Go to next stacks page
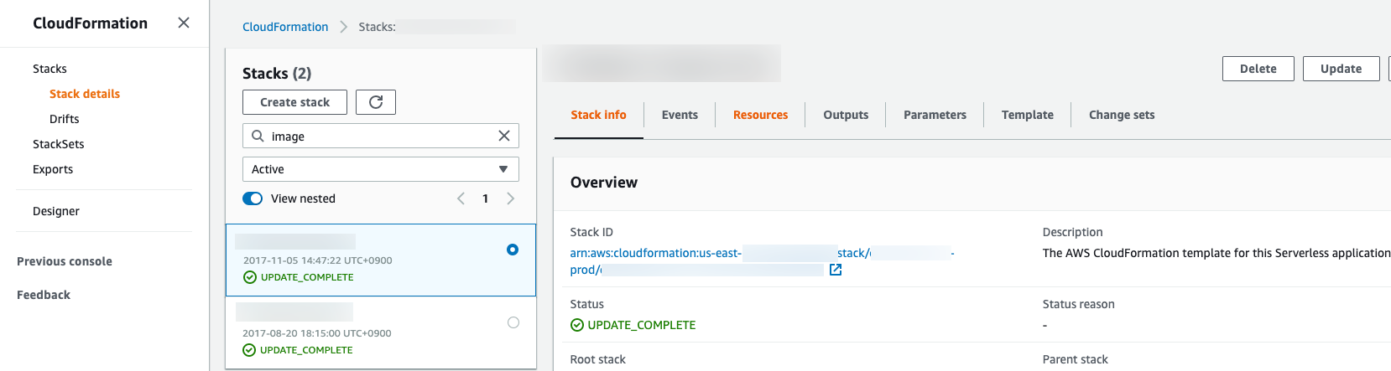This screenshot has width=1391, height=371. (510, 198)
